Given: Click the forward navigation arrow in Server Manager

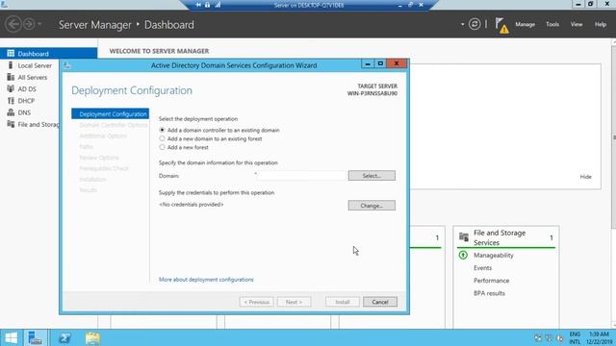Looking at the screenshot, I should (29, 24).
